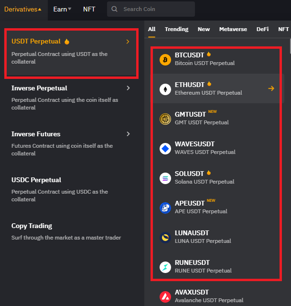Viewport: 291px width, 306px height.
Task: Click the magnifier icon in search box
Action: tap(114, 9)
